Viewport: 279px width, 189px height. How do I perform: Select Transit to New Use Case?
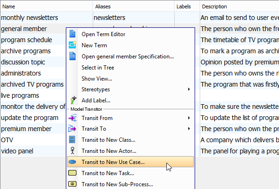click(130, 162)
